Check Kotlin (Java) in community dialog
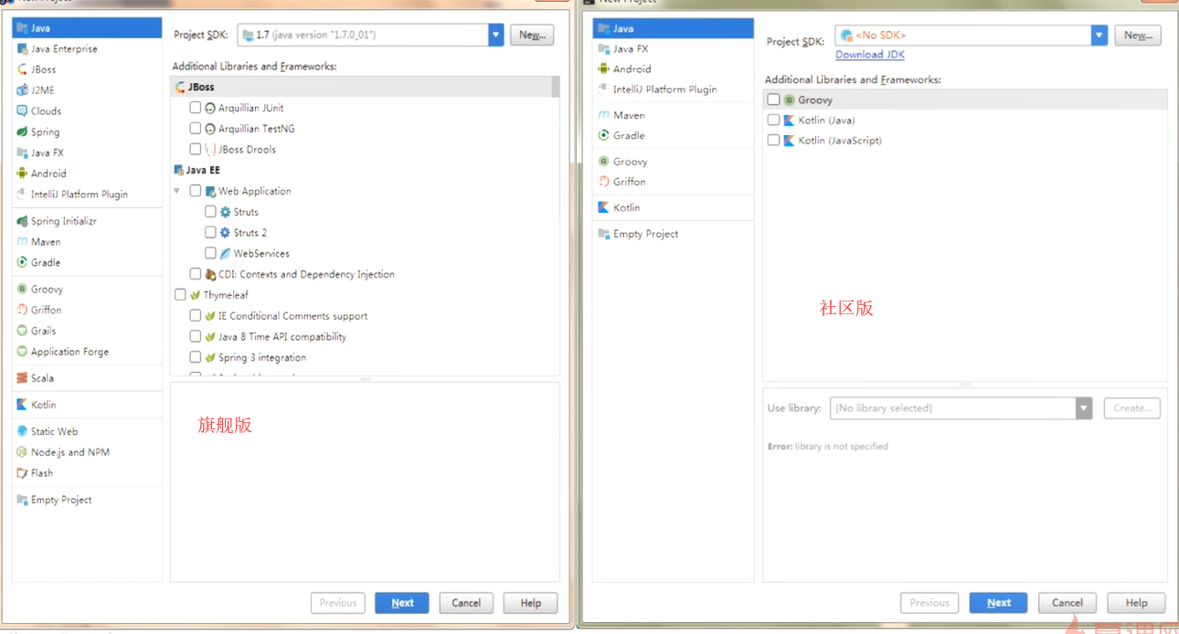The width and height of the screenshot is (1179, 634). pos(774,120)
